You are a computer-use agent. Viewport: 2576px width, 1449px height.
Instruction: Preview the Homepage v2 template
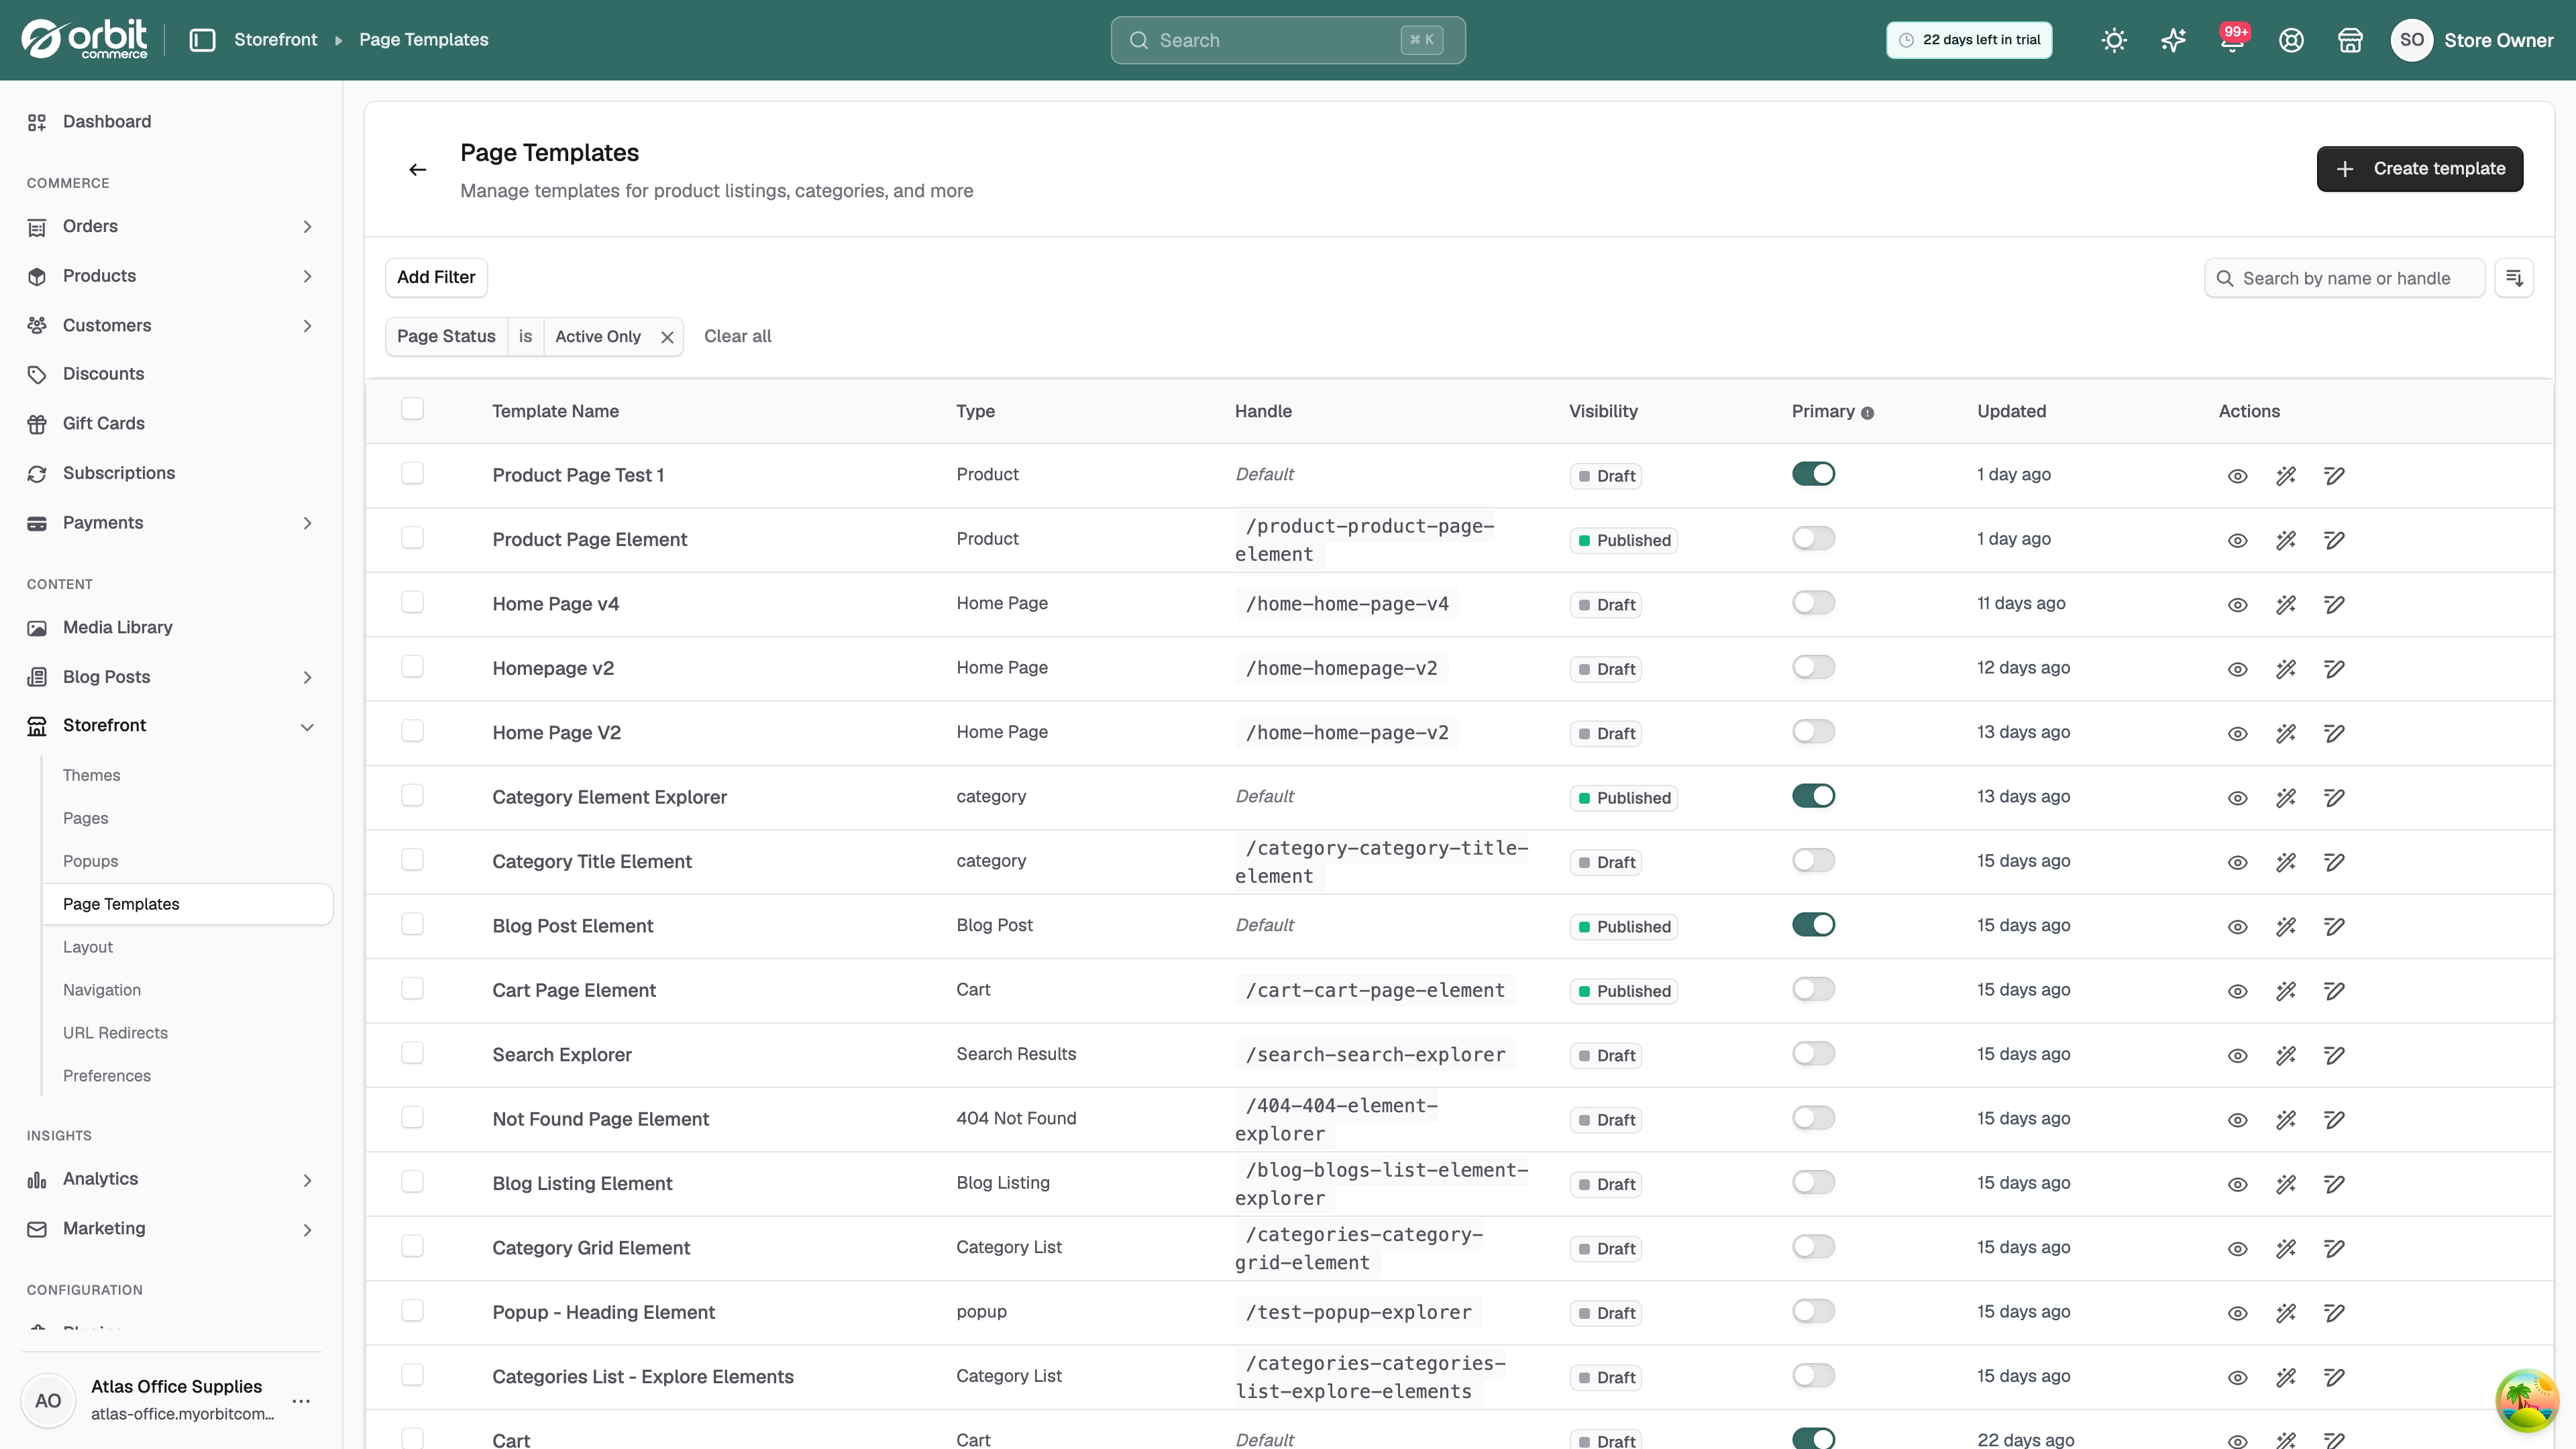2238,669
